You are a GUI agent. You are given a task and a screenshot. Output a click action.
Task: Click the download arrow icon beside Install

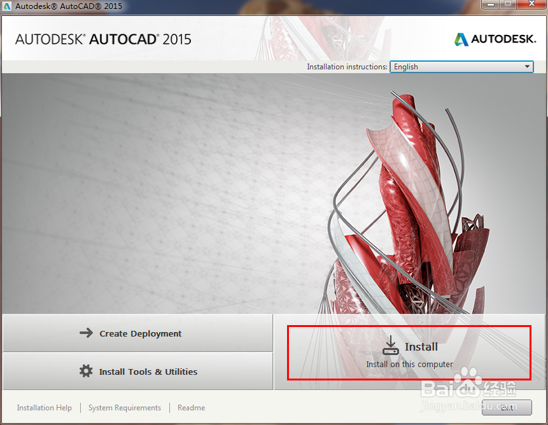391,346
